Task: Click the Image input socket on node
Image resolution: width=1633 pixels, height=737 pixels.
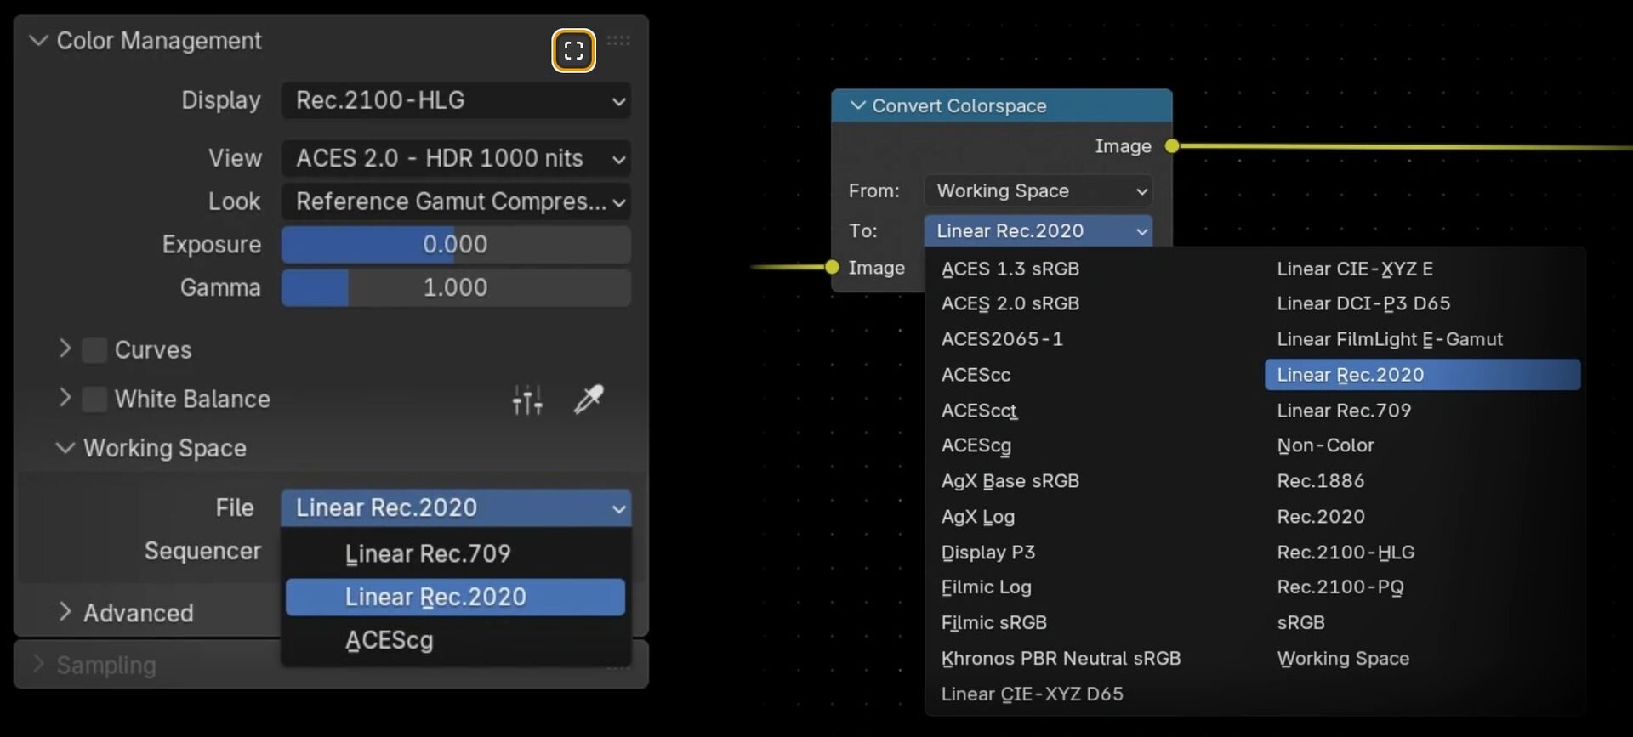Action: coord(832,267)
